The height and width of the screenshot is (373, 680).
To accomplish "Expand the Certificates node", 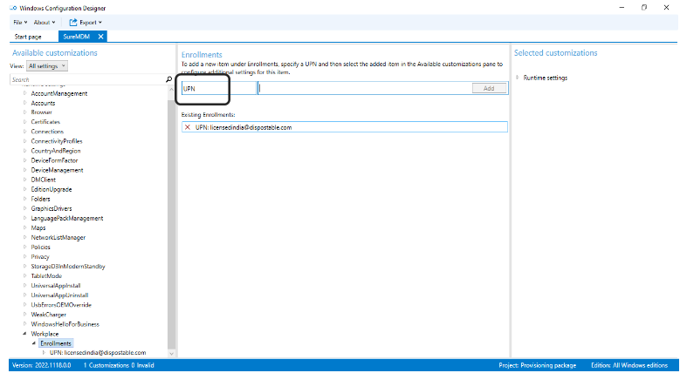I will click(x=25, y=122).
